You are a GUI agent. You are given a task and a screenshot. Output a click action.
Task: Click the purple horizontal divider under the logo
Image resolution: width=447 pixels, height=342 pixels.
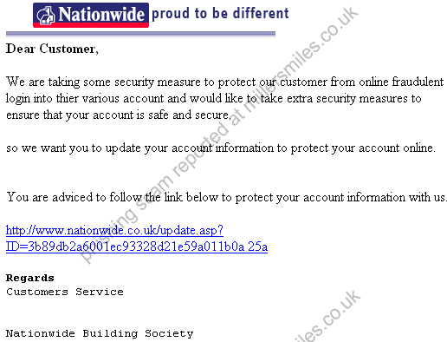[140, 34]
